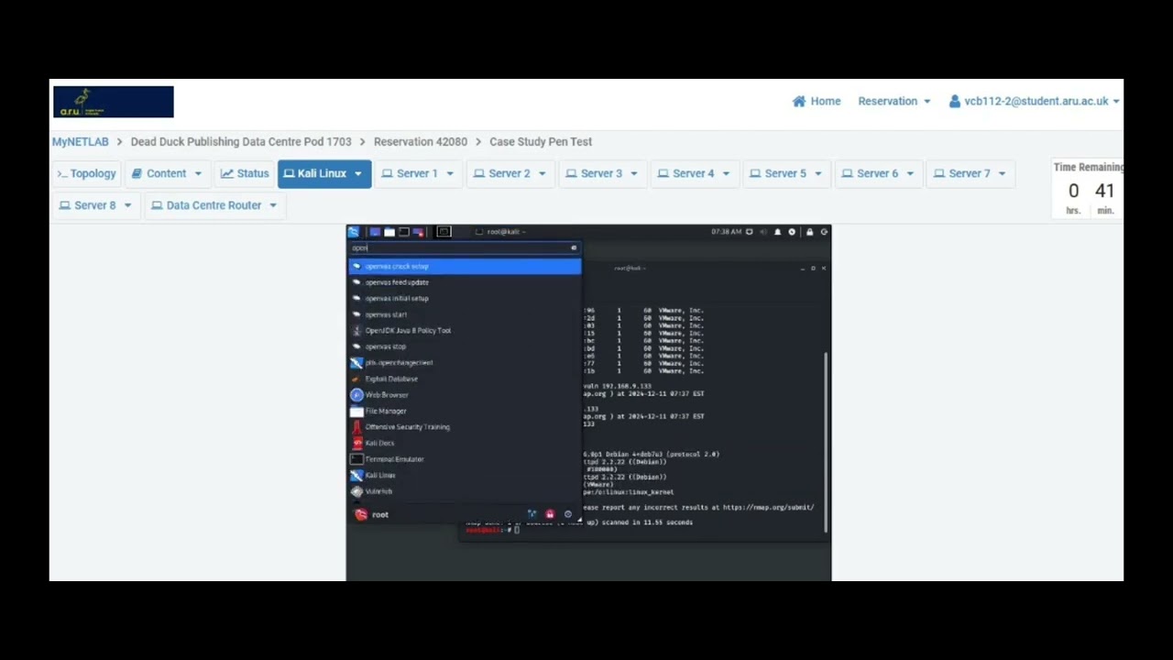The height and width of the screenshot is (660, 1173).
Task: Expand the Server 7 dropdown arrow
Action: tap(1002, 173)
